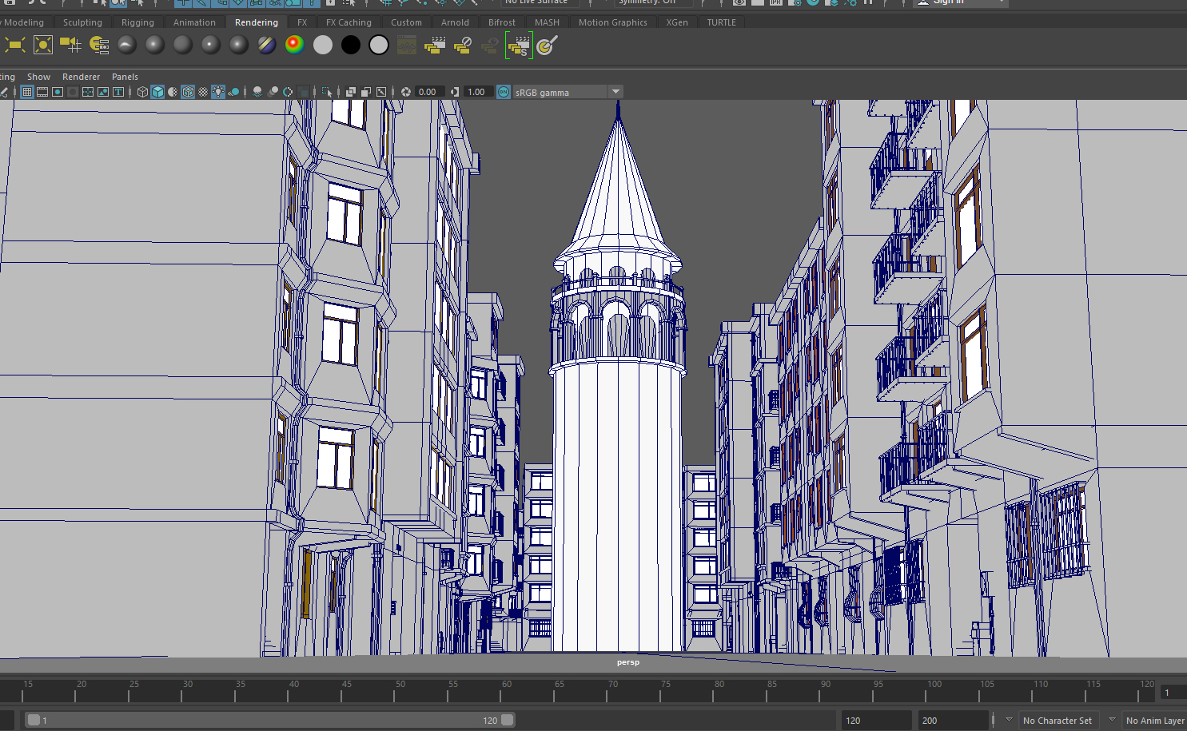Switch to the Arnold shelf tab
The image size is (1187, 731).
tap(455, 22)
